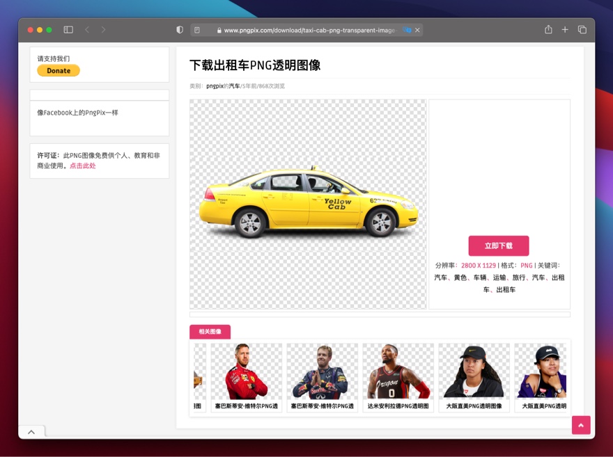Image resolution: width=613 pixels, height=457 pixels.
Task: Click the 旅行 keyword tag
Action: pos(519,278)
